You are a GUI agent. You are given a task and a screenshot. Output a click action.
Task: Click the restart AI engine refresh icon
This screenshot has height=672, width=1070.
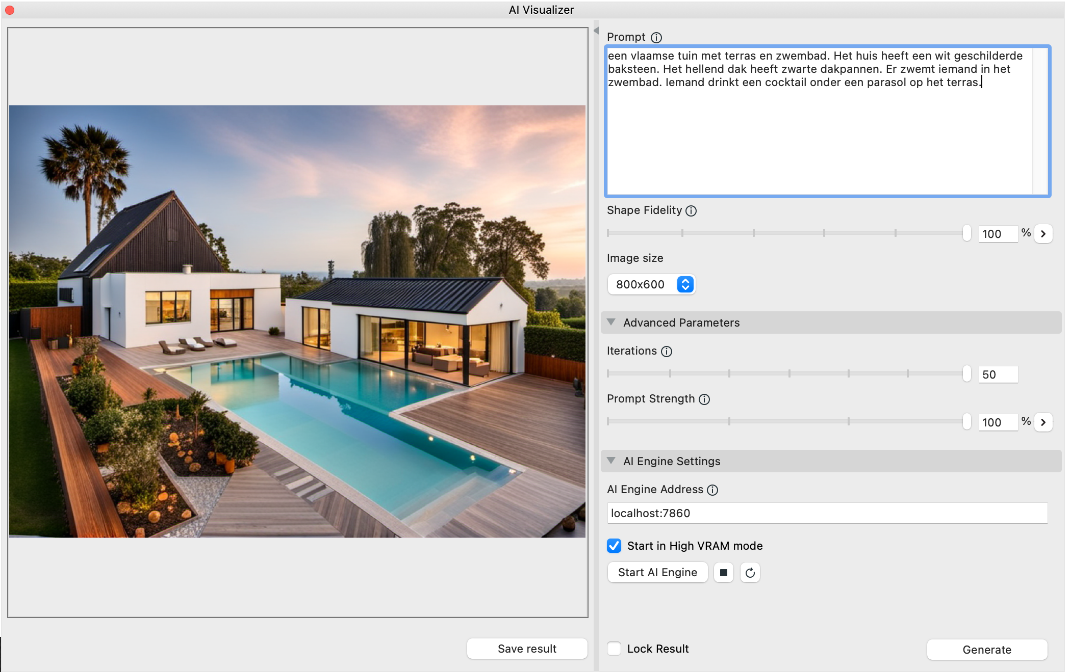click(750, 573)
